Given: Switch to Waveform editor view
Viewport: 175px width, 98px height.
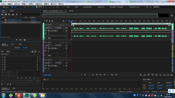Looking at the screenshot, I should point(6,7).
